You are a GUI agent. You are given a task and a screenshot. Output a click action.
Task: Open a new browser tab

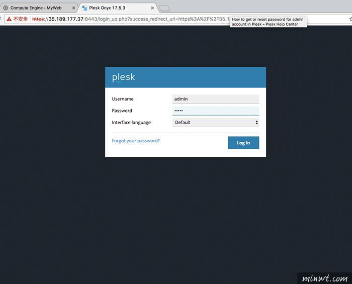coord(164,9)
